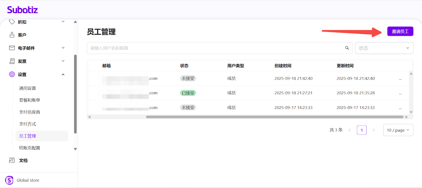Click the Global store logo icon
Image resolution: width=422 pixels, height=188 pixels.
coord(9,180)
